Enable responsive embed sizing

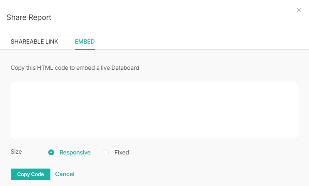click(x=51, y=152)
